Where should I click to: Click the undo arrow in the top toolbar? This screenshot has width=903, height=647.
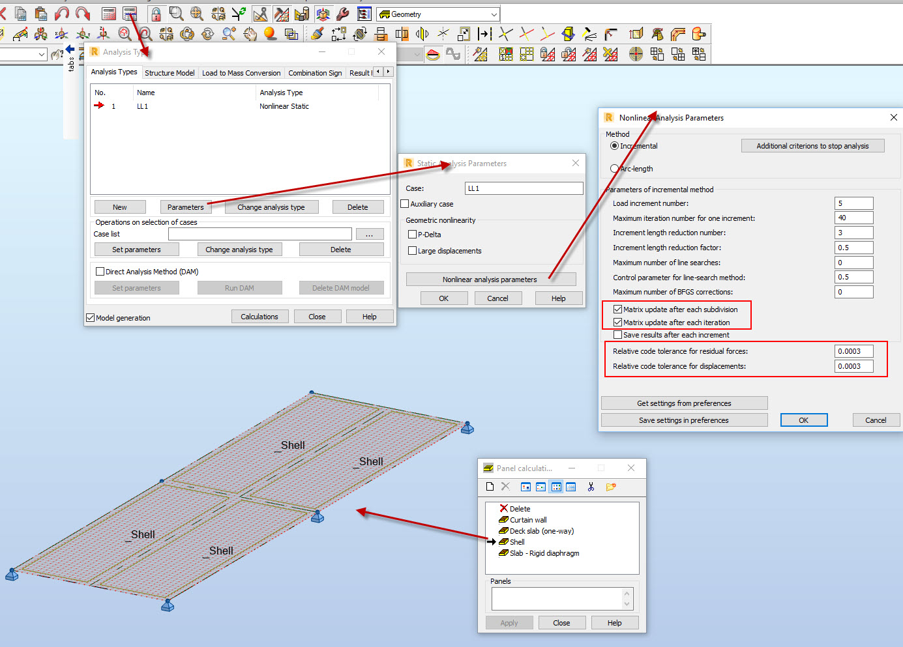(62, 14)
